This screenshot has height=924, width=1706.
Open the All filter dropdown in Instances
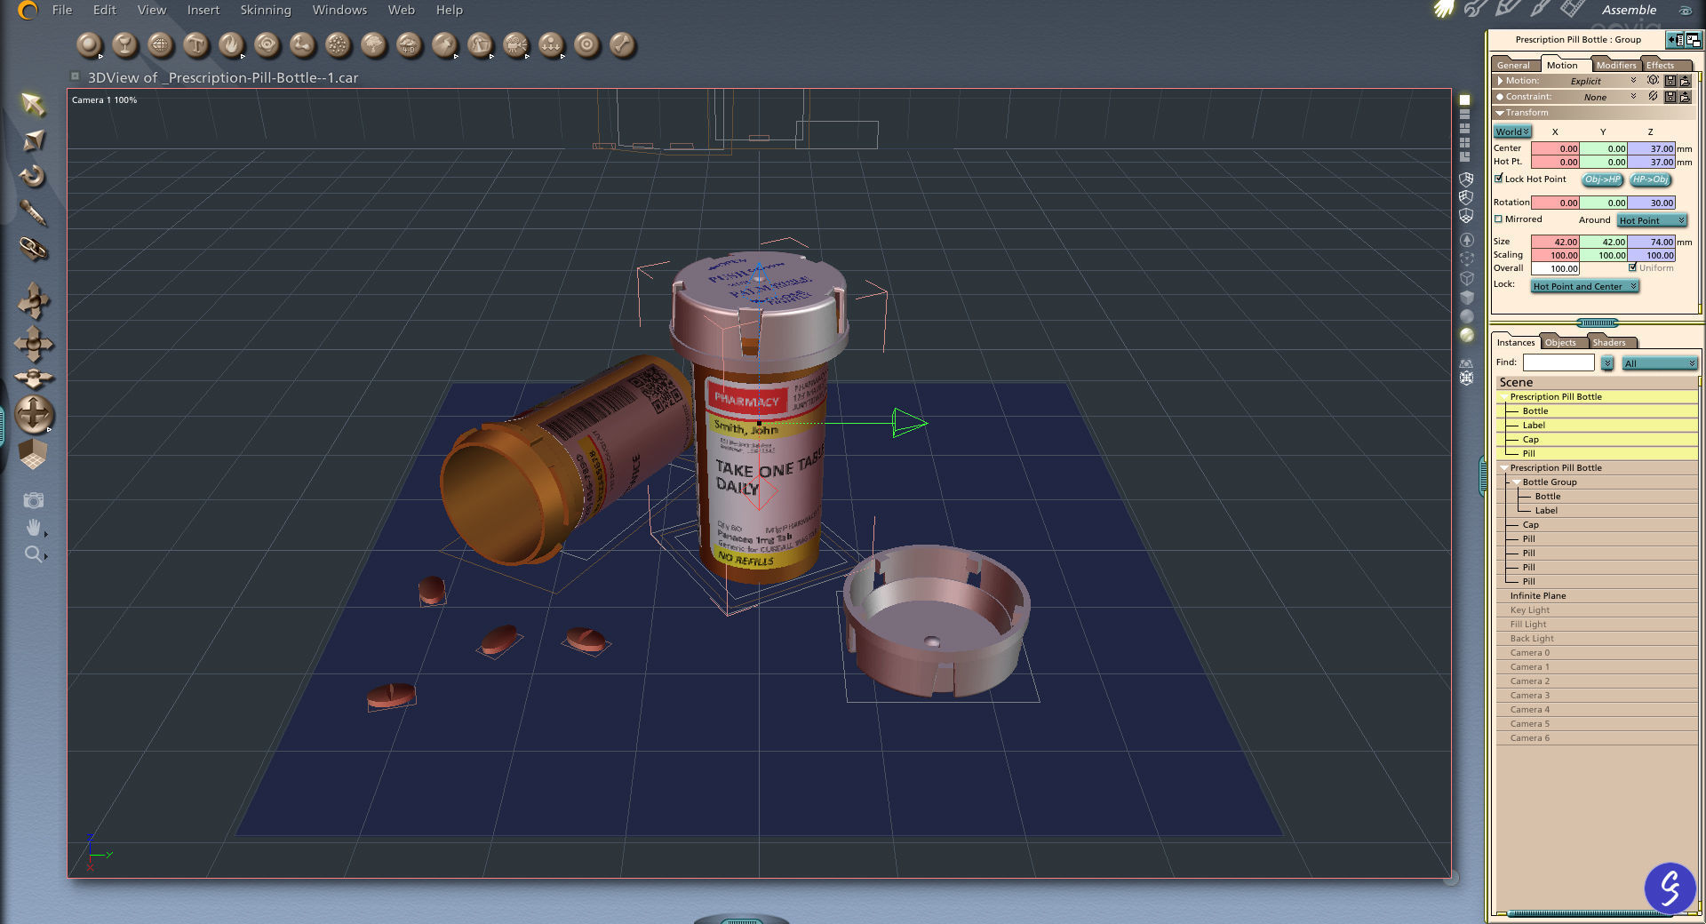1659,363
